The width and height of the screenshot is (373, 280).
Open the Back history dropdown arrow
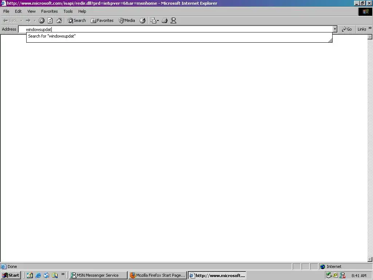[21, 21]
